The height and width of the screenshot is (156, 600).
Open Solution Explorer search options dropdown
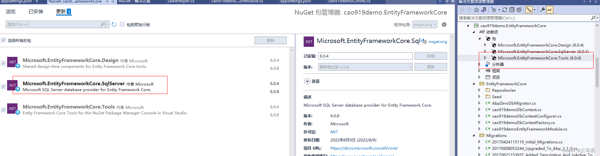tap(597, 18)
